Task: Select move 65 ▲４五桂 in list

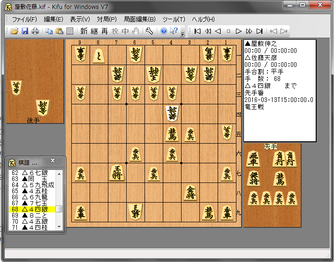Action: coord(32,191)
